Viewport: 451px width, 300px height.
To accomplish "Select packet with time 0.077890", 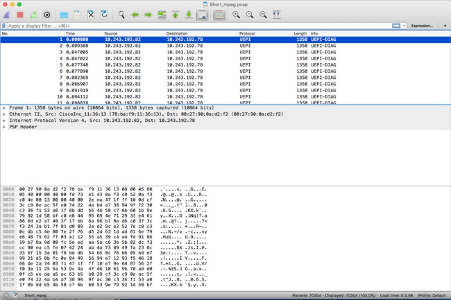I will (x=226, y=71).
